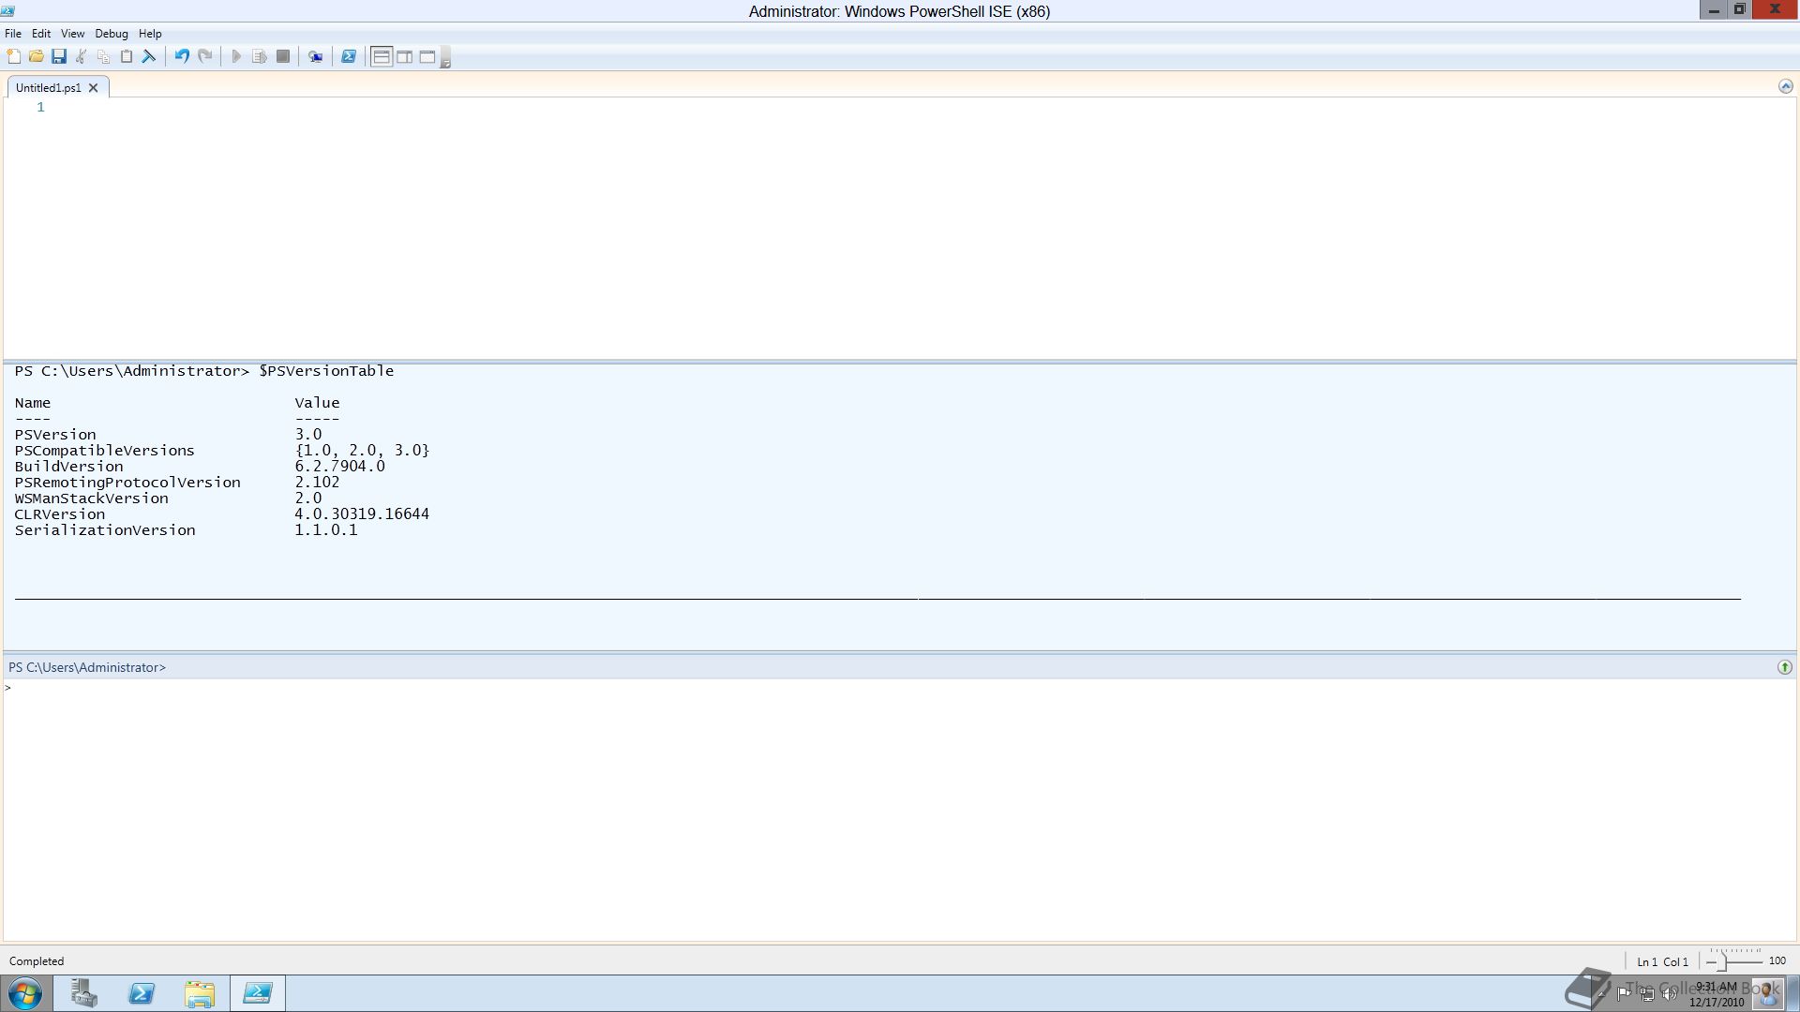Stop execution with the square stop icon

283,56
